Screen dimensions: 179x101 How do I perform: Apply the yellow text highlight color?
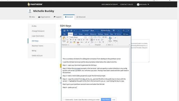74,42
